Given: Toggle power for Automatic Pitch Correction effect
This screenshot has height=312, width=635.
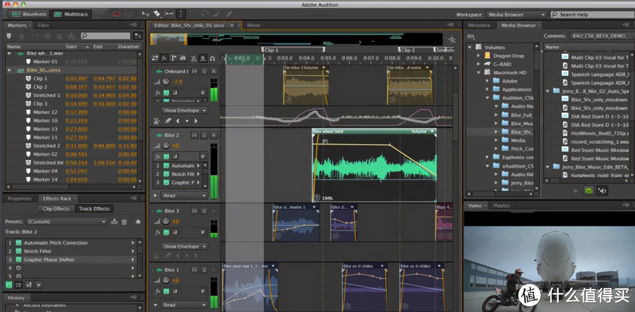Looking at the screenshot, I should point(19,243).
